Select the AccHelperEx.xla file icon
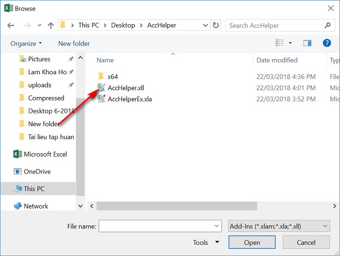Image resolution: width=340 pixels, height=256 pixels. click(x=101, y=99)
